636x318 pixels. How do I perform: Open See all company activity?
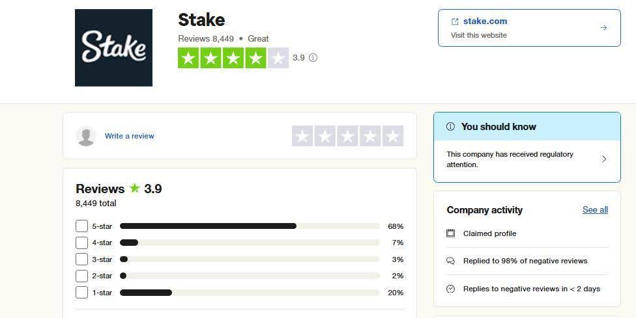coord(595,210)
